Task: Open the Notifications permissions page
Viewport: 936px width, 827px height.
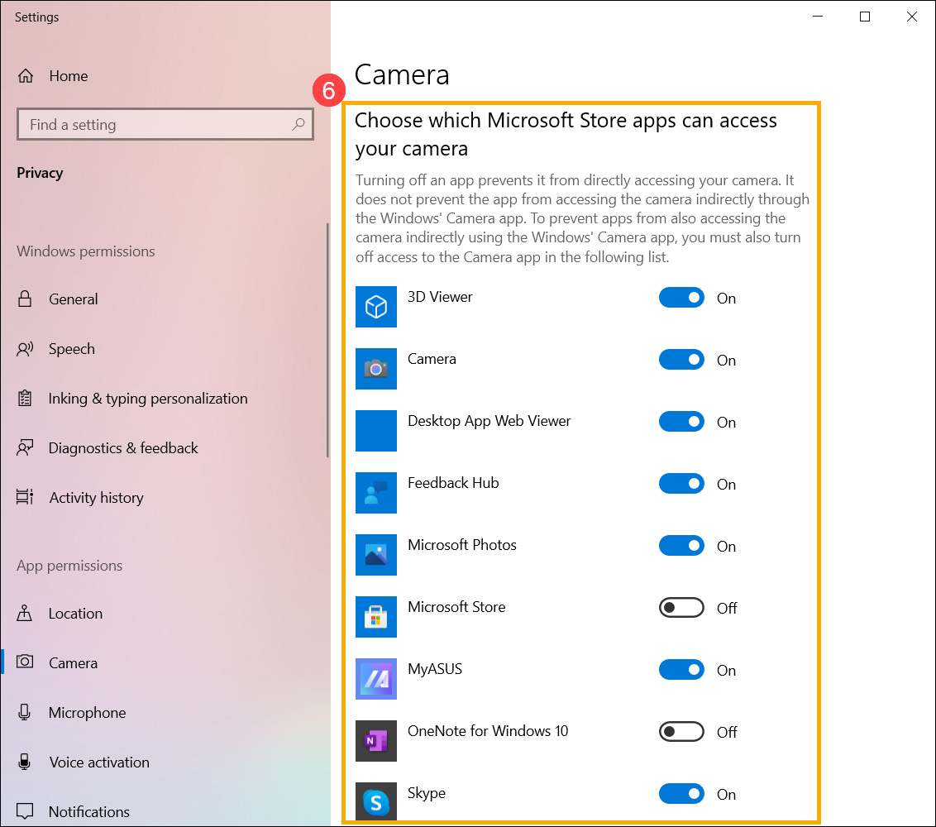Action: (x=165, y=811)
